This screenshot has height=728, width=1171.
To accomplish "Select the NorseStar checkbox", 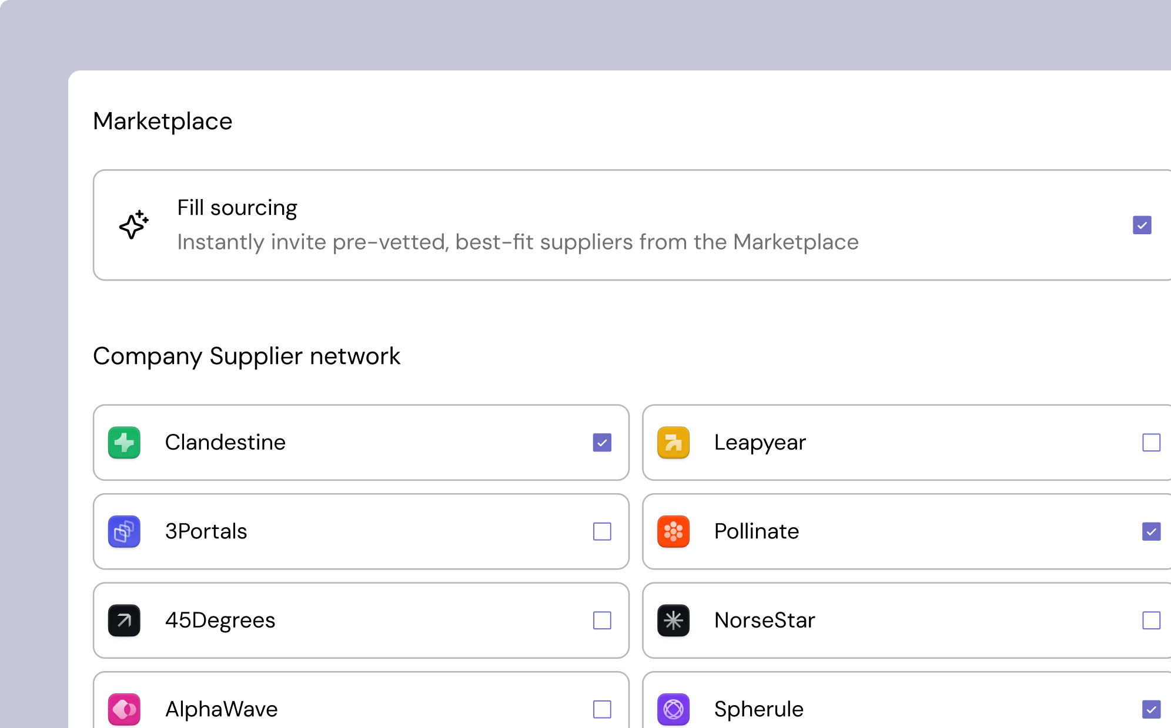I will click(x=1151, y=621).
